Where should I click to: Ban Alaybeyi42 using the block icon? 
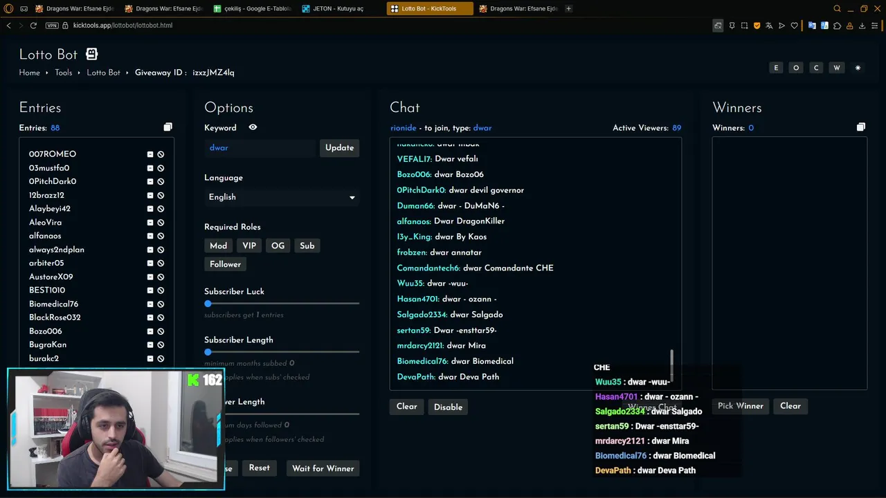[x=161, y=209]
